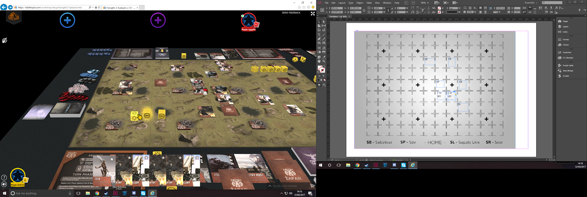Screen dimensions: 587x197
Task: Click the purple plus add-player button
Action: (x=158, y=21)
